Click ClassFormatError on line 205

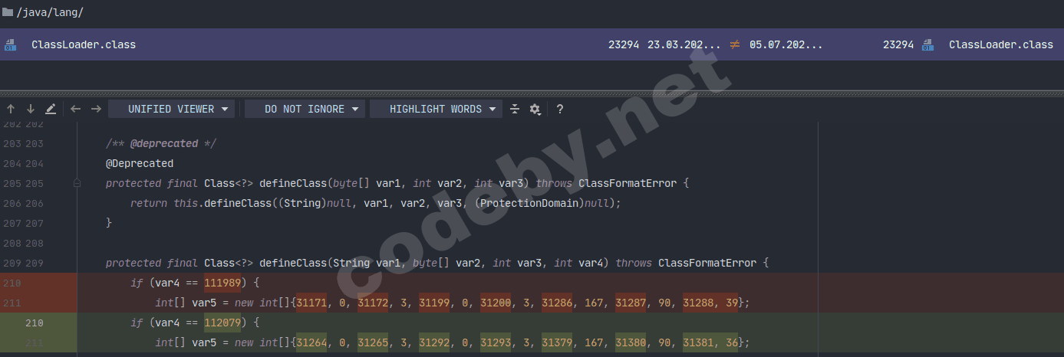628,183
